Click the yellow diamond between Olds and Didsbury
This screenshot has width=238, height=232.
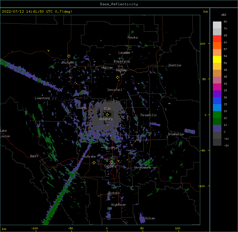coord(107,115)
